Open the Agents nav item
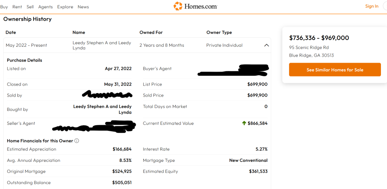 pyautogui.click(x=45, y=7)
